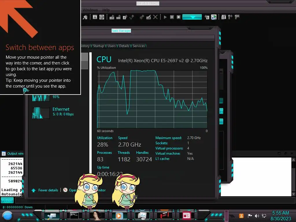
Task: Click the output panel scrollbar down arrow
Action: pyautogui.click(x=293, y=194)
